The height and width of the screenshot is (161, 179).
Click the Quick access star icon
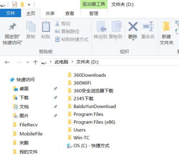coord(12,80)
